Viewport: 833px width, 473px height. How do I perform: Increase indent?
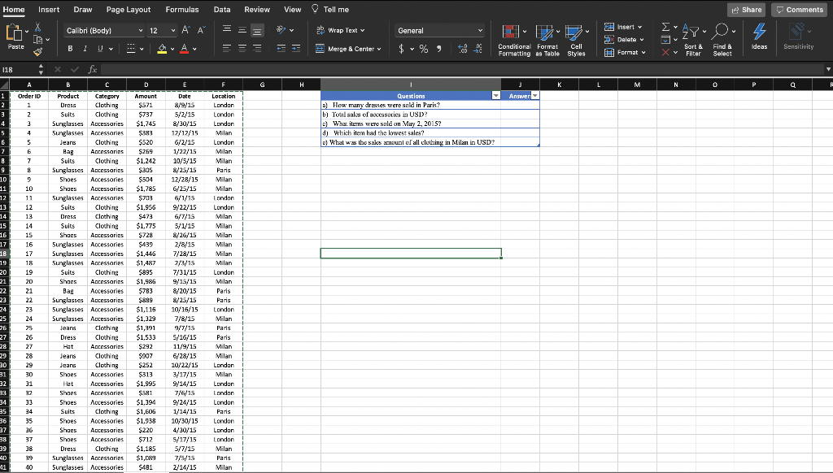[x=296, y=49]
